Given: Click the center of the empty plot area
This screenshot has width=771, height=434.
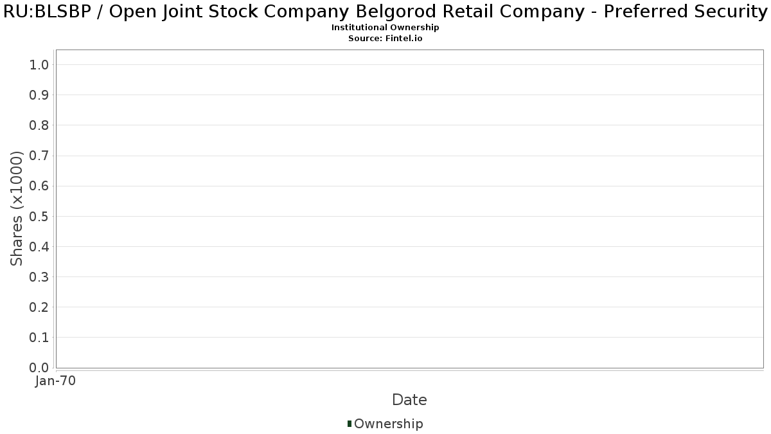Looking at the screenshot, I should [x=409, y=208].
